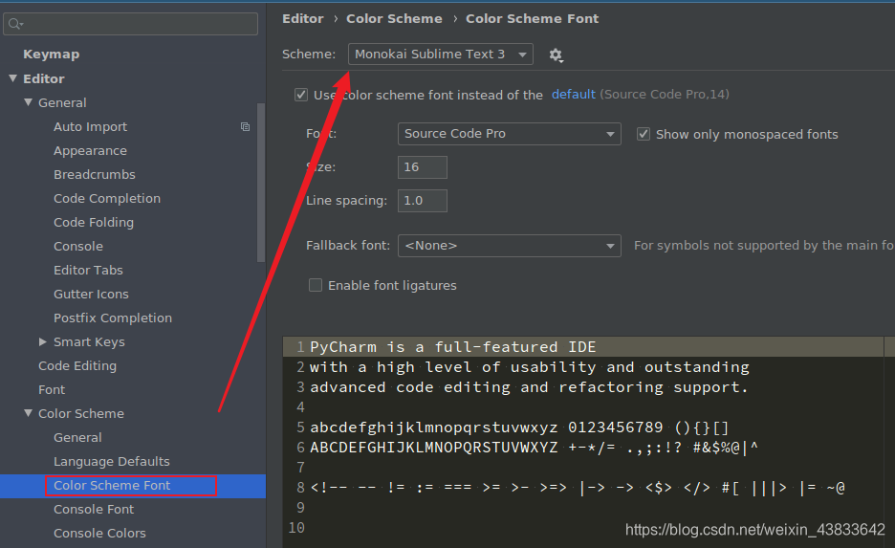
Task: Select Keymap in settings tree
Action: pyautogui.click(x=51, y=55)
